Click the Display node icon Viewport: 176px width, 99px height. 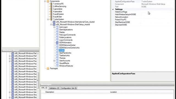point(57,32)
